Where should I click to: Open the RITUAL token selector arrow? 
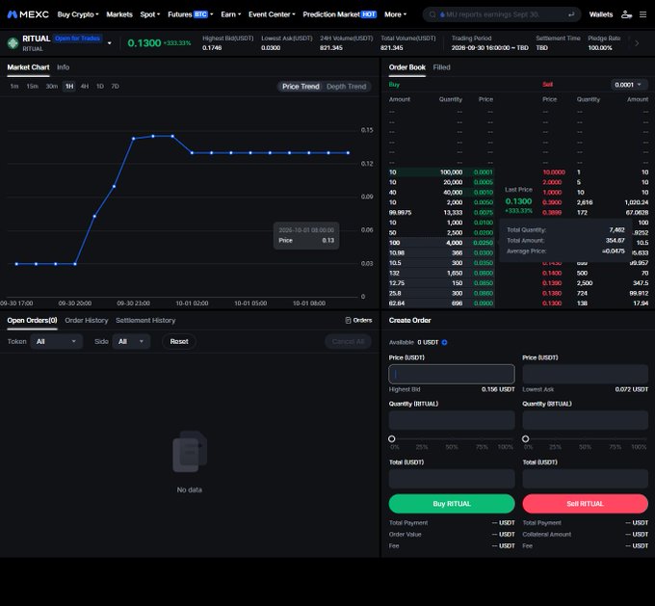(x=110, y=43)
